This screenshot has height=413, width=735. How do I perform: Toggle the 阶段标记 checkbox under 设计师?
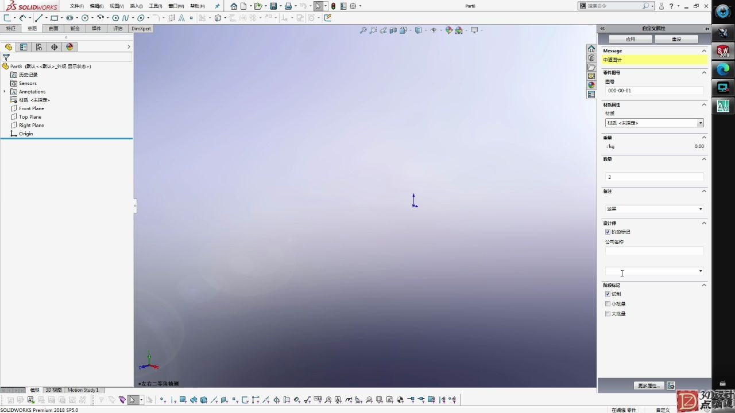click(608, 232)
